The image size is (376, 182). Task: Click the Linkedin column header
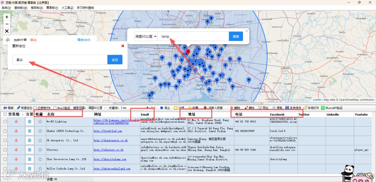(x=339, y=114)
